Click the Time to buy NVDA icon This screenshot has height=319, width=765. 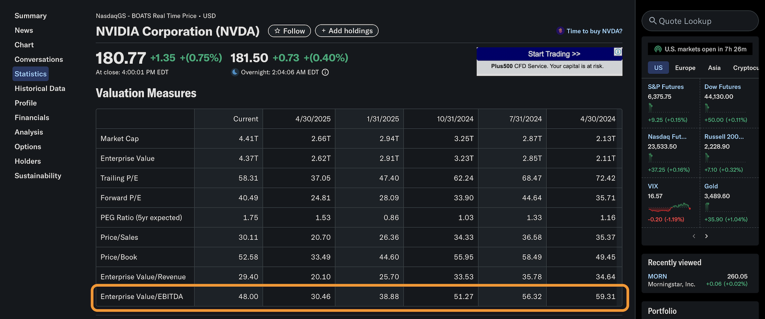coord(560,31)
